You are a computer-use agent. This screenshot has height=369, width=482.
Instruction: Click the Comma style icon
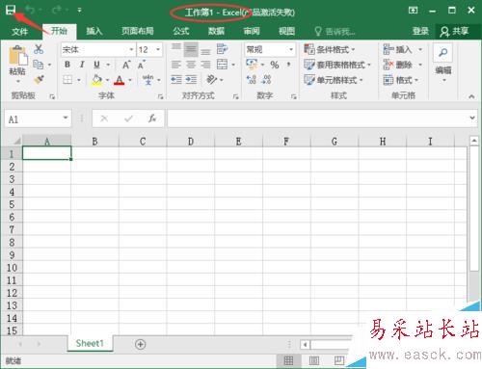pos(289,65)
